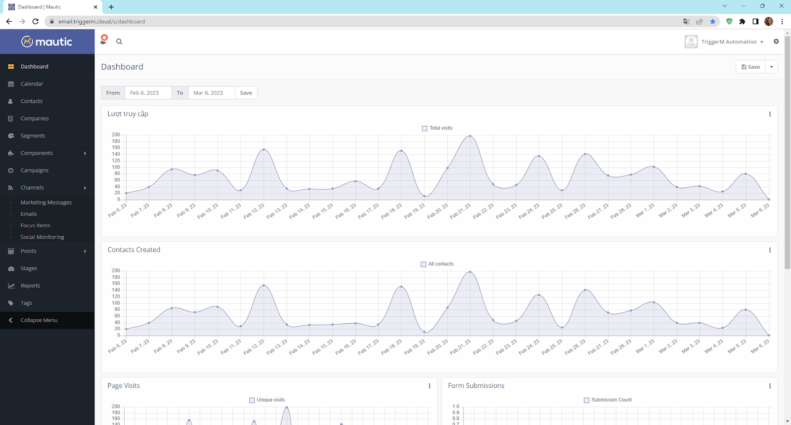791x425 pixels.
Task: Go back with the browser back arrow
Action: [9, 21]
